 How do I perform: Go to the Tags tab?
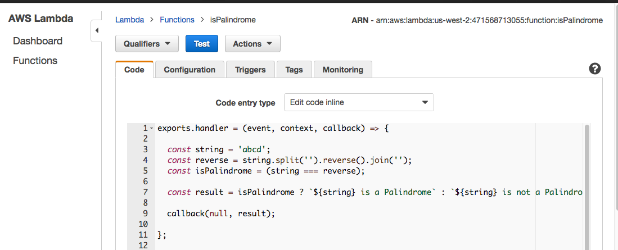pyautogui.click(x=294, y=70)
